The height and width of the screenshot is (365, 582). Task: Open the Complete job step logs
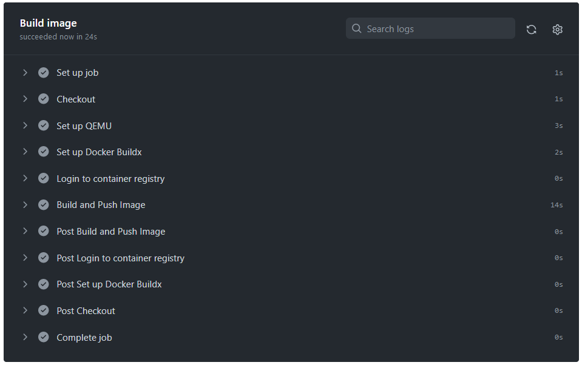pyautogui.click(x=84, y=338)
